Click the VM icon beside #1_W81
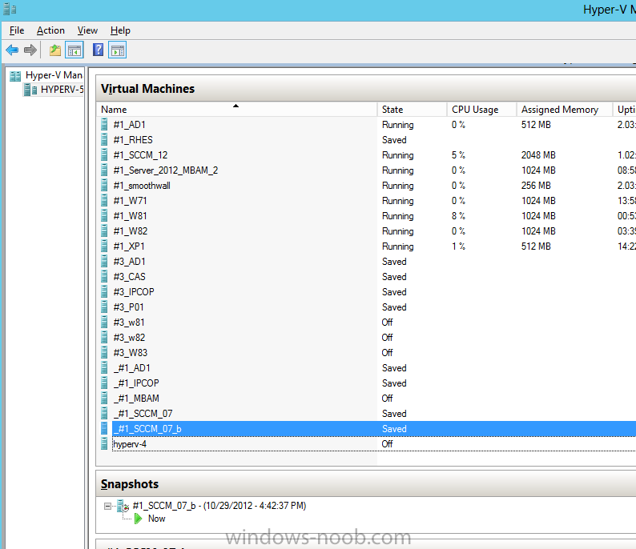This screenshot has height=549, width=636. [104, 215]
